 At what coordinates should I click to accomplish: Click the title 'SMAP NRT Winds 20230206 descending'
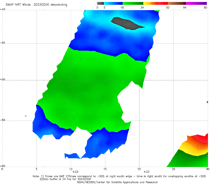pos(36,5)
